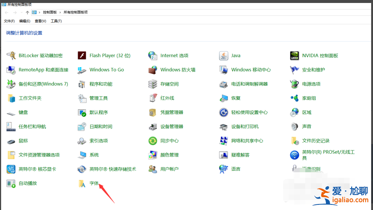373x210 pixels.
Task: Expand the recent locations dropdown arrow
Action: click(21, 12)
